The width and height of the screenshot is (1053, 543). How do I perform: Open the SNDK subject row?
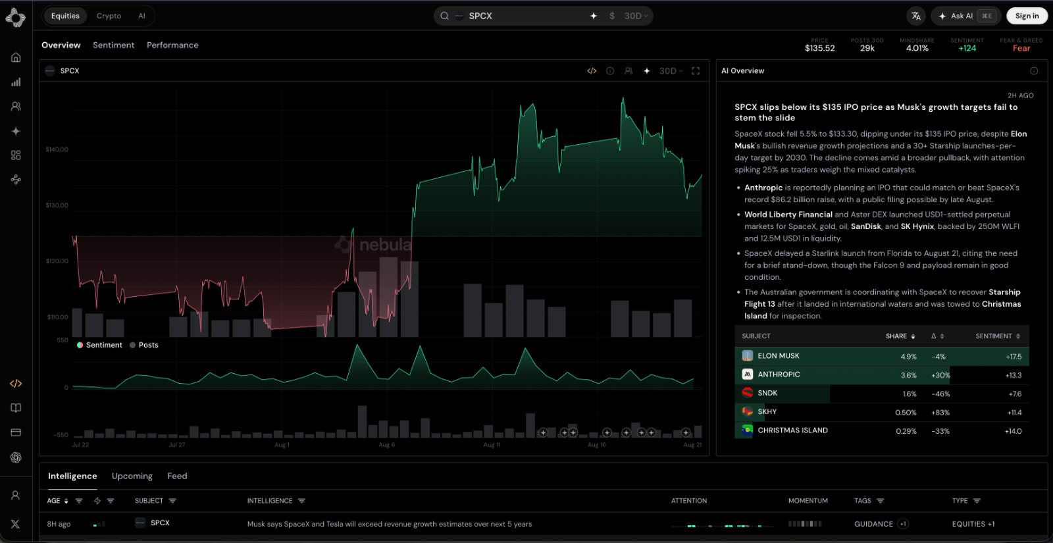pos(881,394)
